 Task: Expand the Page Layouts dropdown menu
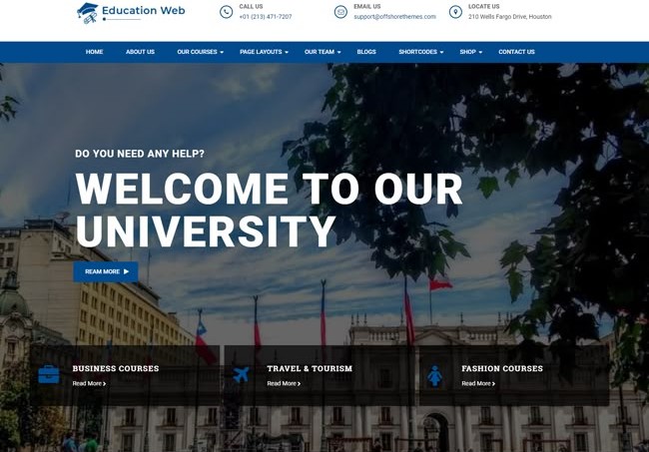pyautogui.click(x=264, y=52)
